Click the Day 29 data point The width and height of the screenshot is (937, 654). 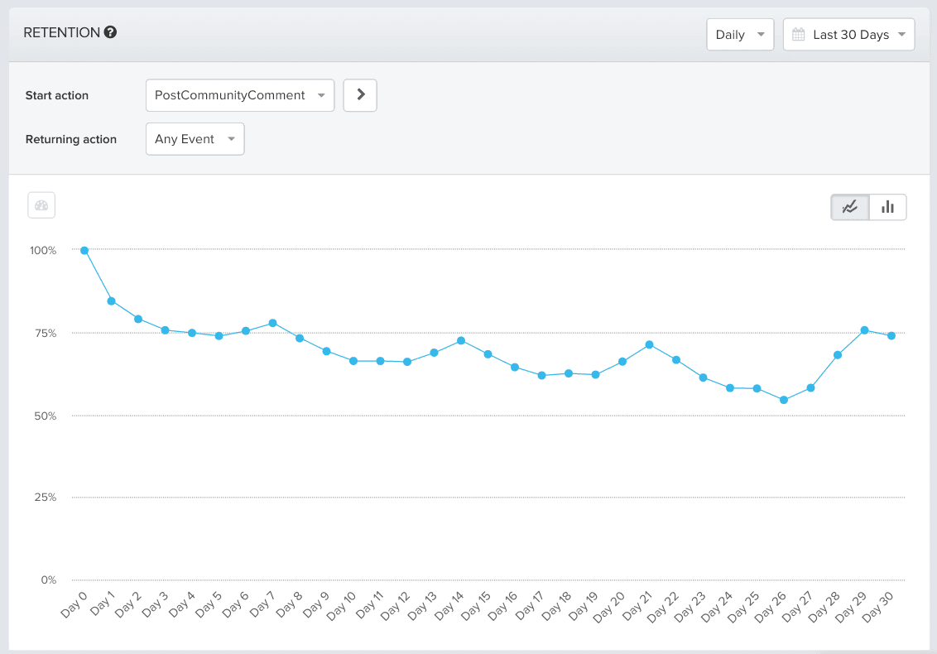coord(864,330)
